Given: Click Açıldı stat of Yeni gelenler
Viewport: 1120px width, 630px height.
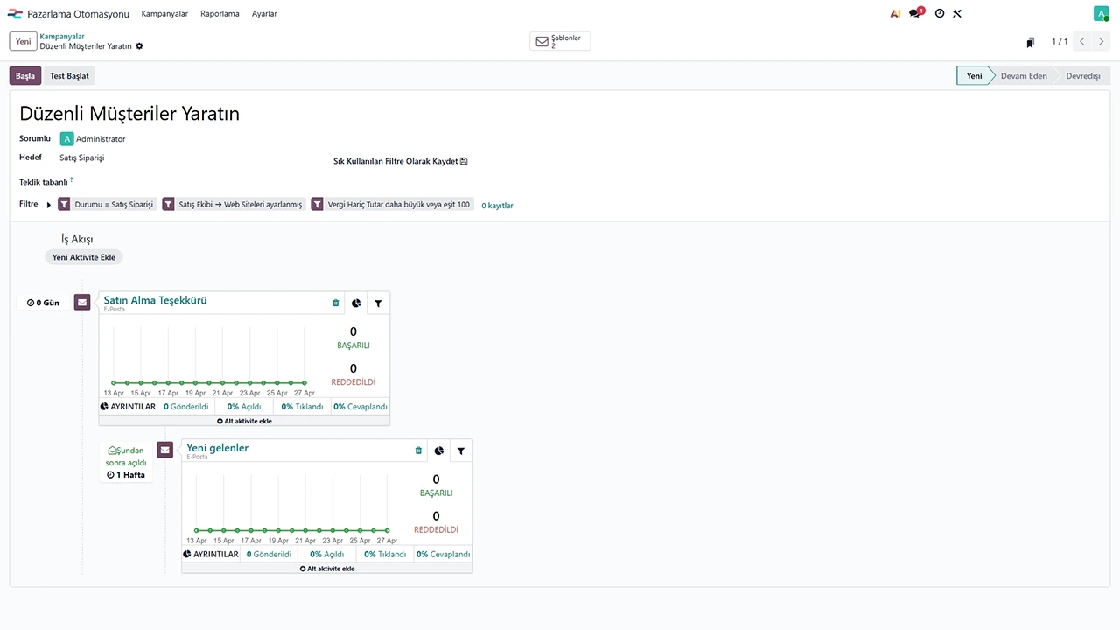Looking at the screenshot, I should click(x=327, y=555).
